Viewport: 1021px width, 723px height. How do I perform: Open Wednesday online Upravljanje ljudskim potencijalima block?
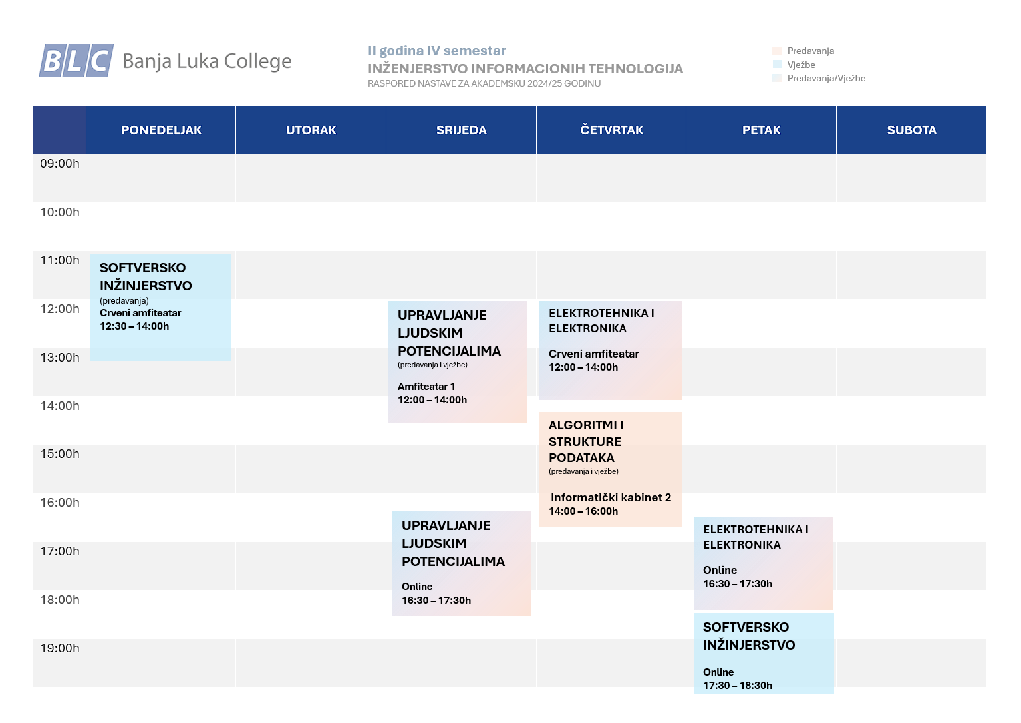(x=462, y=564)
